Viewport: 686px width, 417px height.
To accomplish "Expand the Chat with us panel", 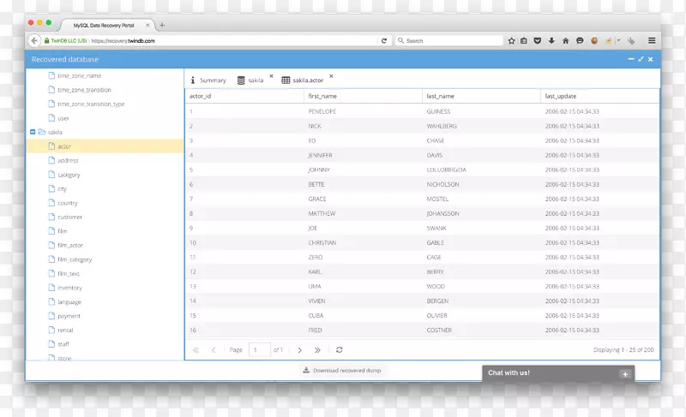I will point(624,373).
